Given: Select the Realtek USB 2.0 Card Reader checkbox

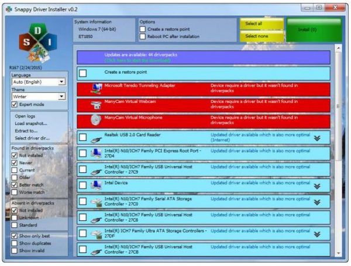Looking at the screenshot, I should [83, 137].
